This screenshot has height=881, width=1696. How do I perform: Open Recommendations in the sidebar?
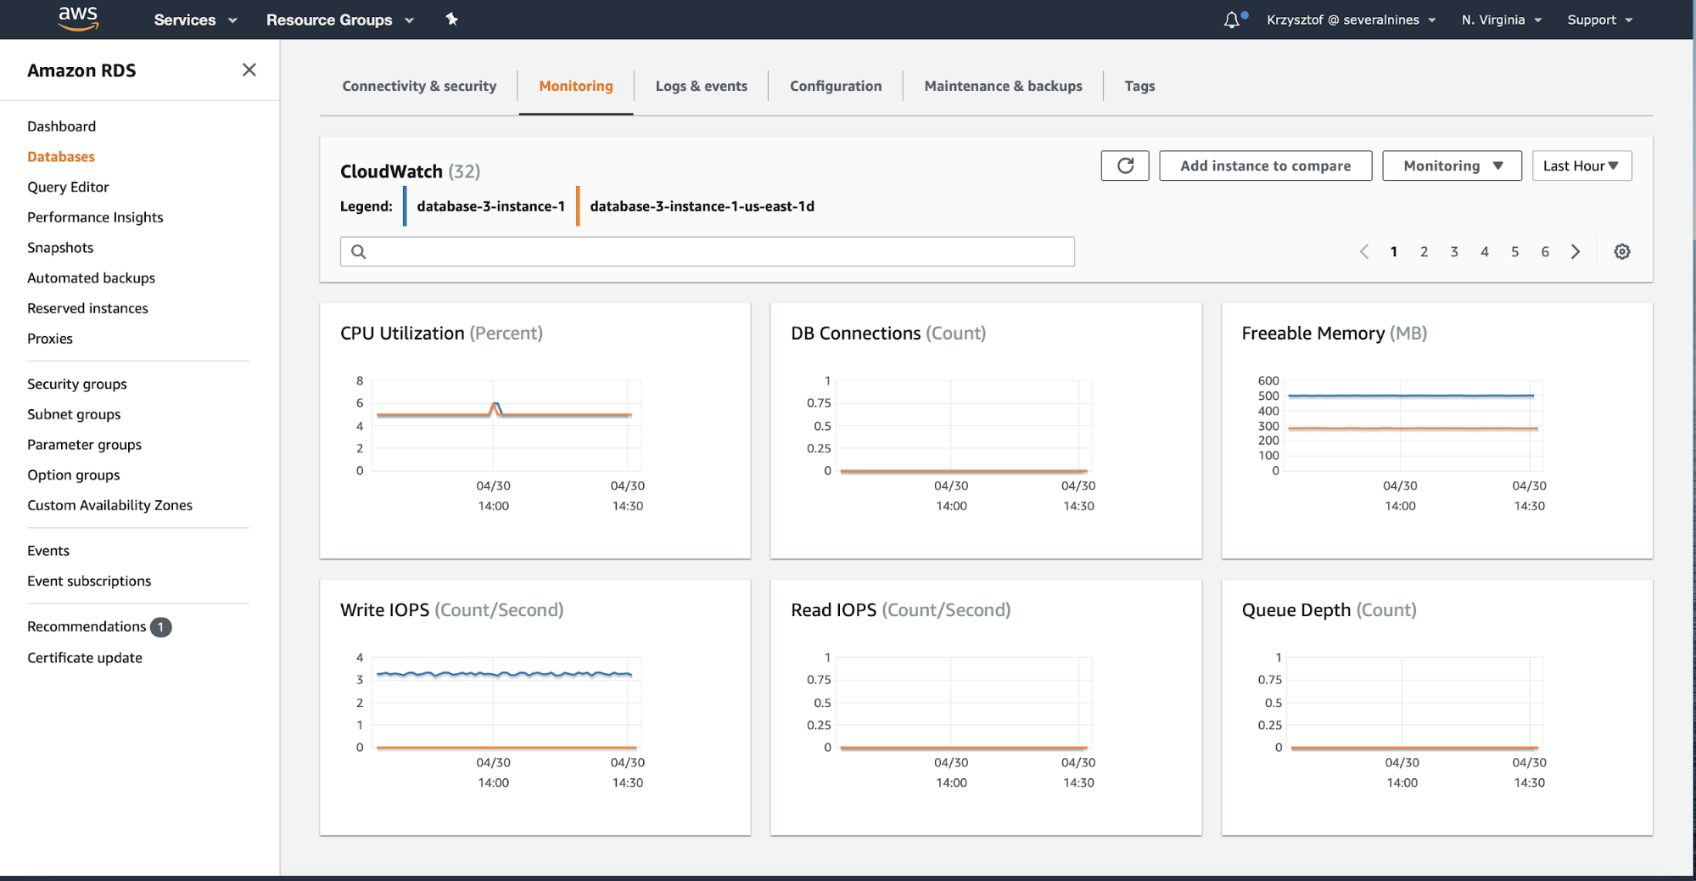click(87, 626)
